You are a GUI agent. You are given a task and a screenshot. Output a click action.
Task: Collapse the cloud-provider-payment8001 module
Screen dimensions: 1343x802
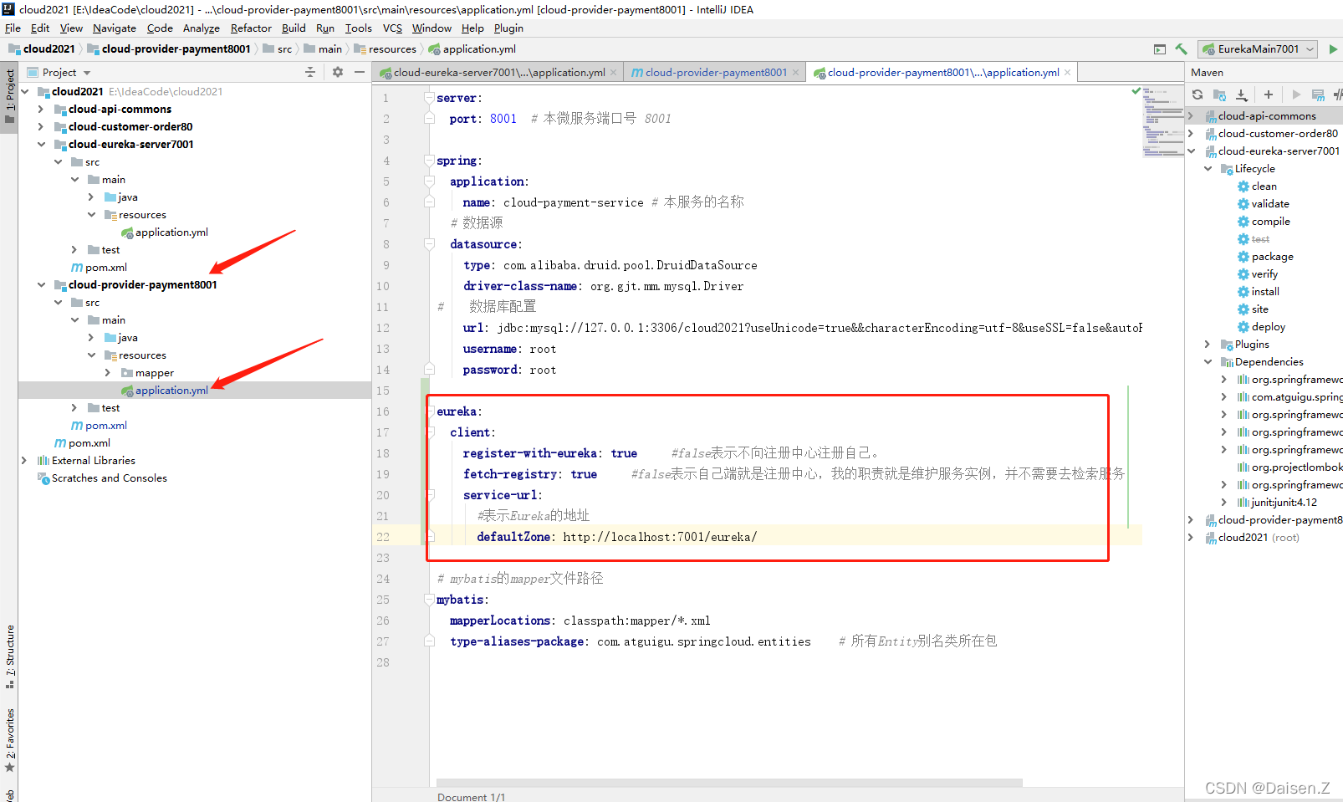click(40, 285)
